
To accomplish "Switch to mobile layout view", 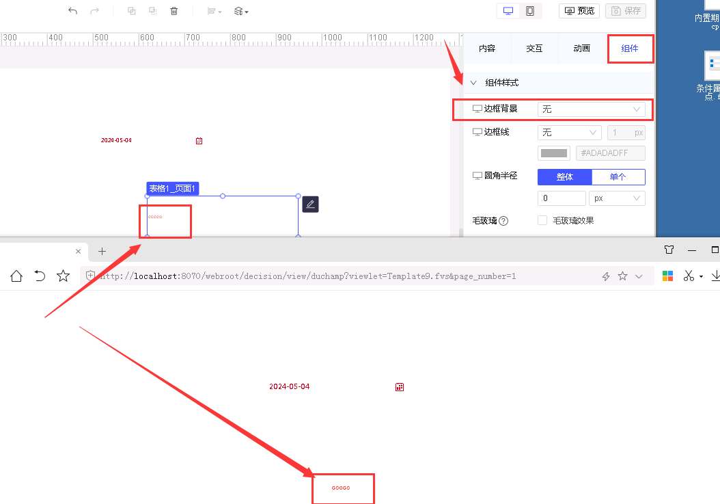I will [x=530, y=11].
